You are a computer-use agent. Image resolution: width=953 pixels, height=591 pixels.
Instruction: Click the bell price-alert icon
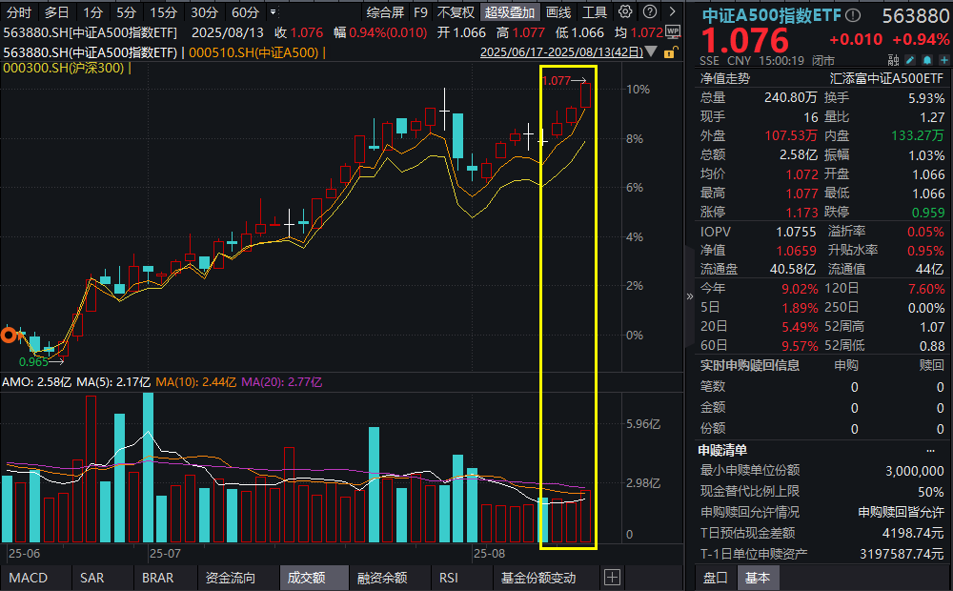tap(926, 59)
